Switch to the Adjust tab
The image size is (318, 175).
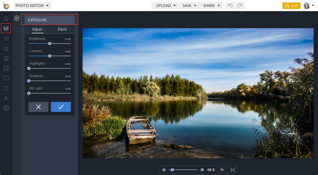[37, 29]
